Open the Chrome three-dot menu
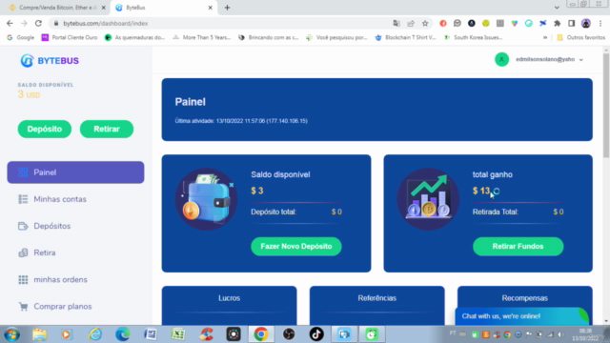Screen dimensions: 610x343 tap(600, 23)
